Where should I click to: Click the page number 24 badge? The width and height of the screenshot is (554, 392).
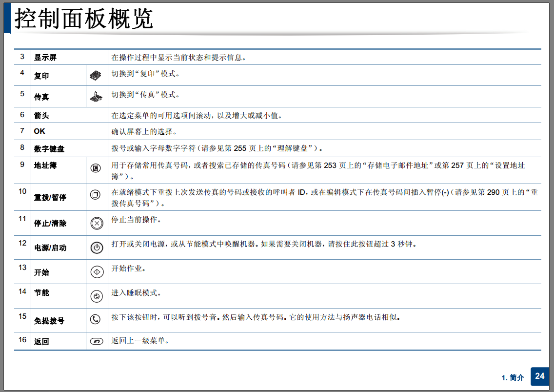click(x=539, y=376)
